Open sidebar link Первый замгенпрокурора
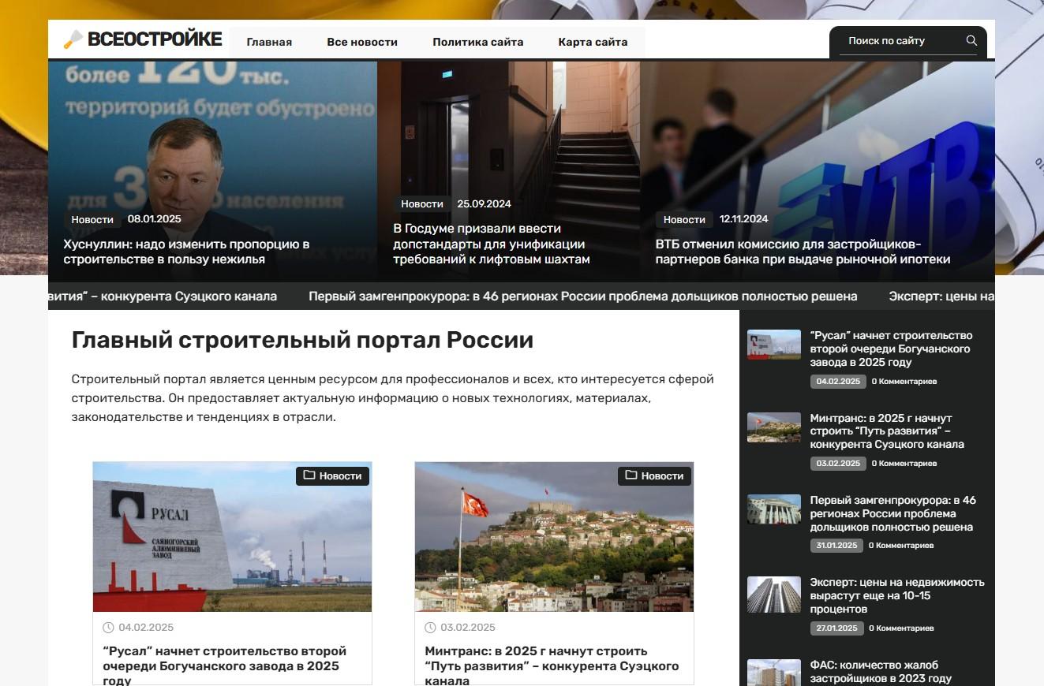 pyautogui.click(x=892, y=513)
